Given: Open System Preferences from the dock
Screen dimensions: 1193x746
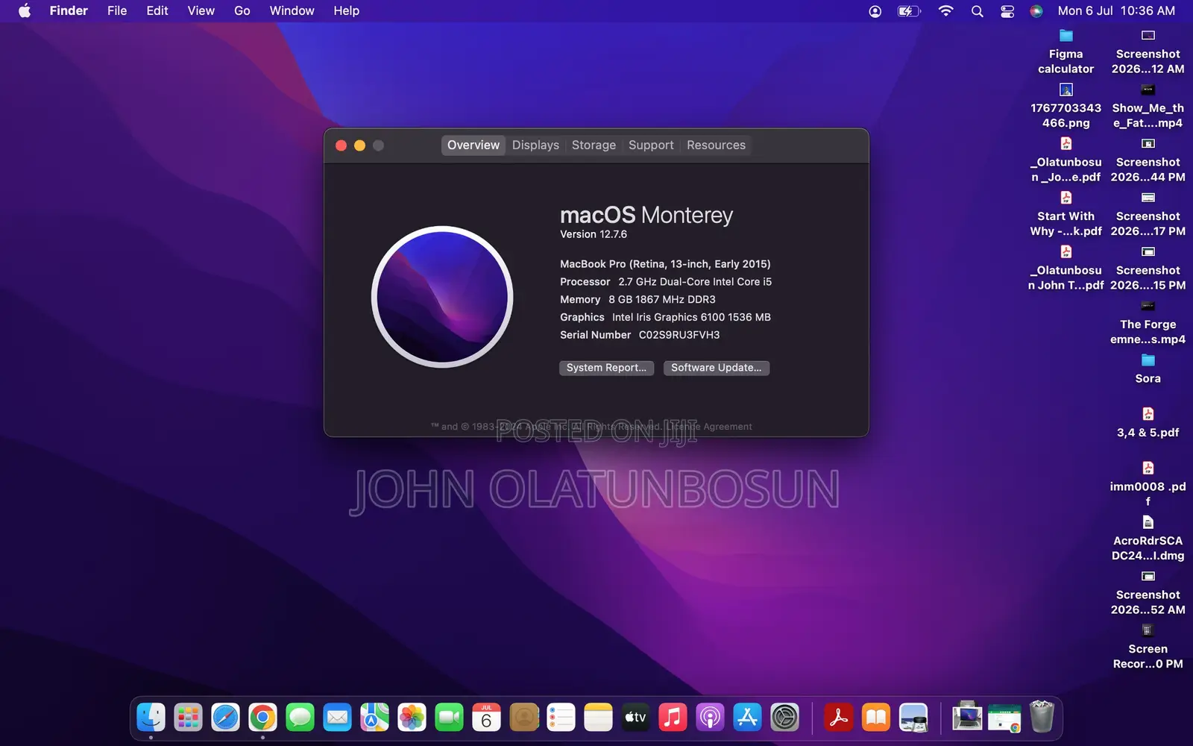Looking at the screenshot, I should (x=785, y=718).
